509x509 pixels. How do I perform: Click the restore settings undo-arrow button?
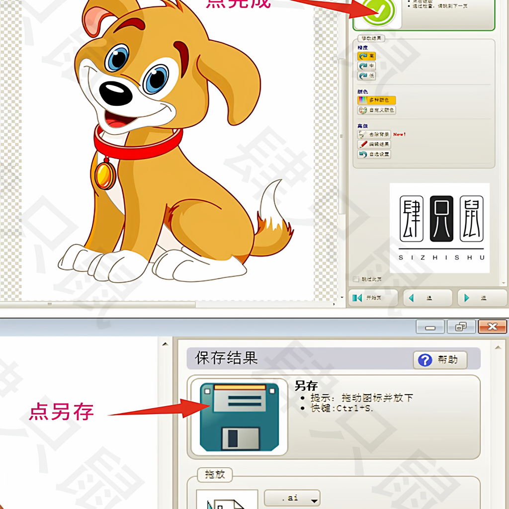click(374, 154)
